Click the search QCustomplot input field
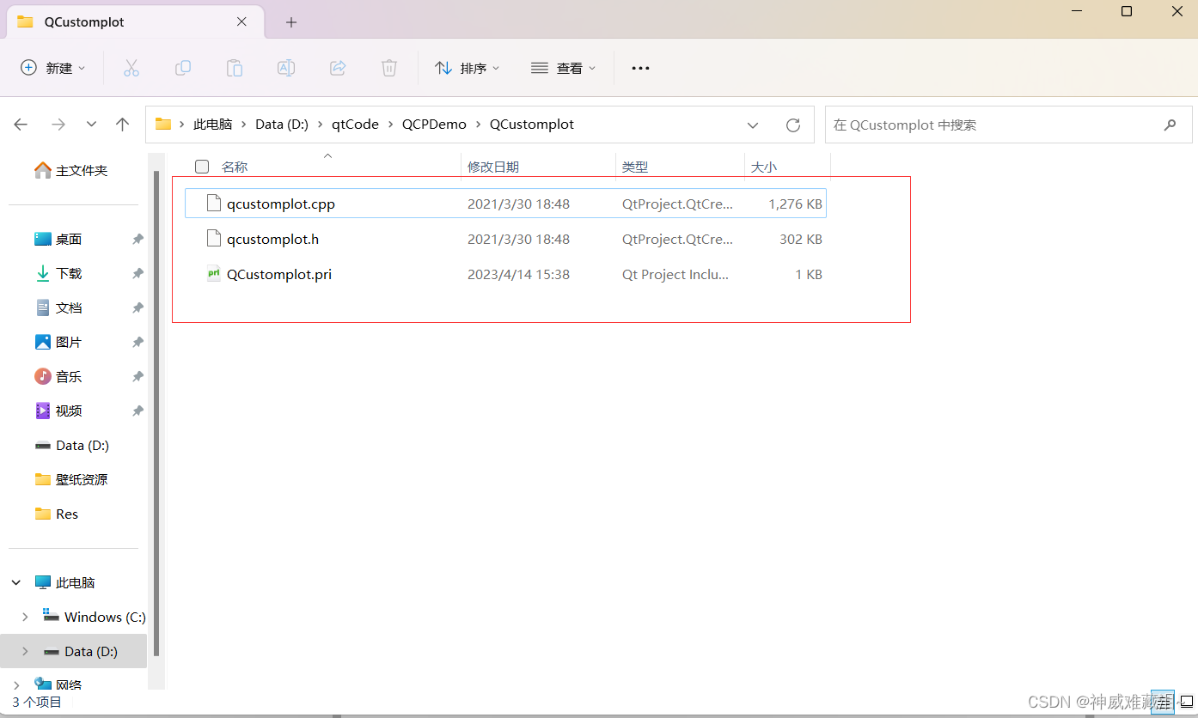This screenshot has height=718, width=1198. (1009, 125)
